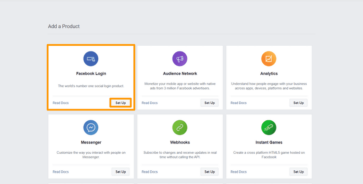Click 'Monetize your mobile app' description text
Image resolution: width=363 pixels, height=184 pixels.
click(180, 86)
